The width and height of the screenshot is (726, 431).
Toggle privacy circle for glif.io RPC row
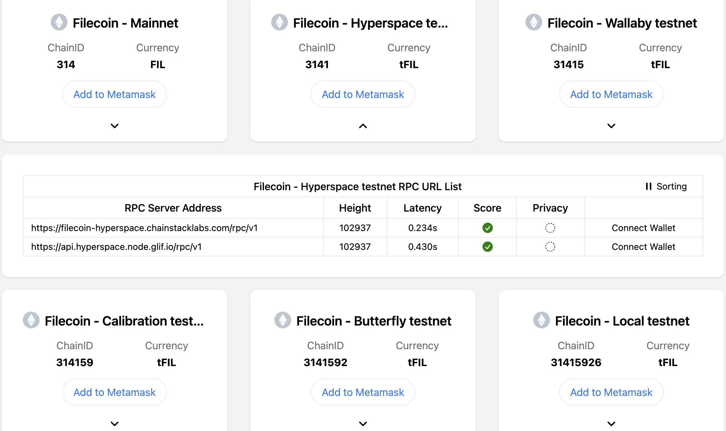[550, 247]
